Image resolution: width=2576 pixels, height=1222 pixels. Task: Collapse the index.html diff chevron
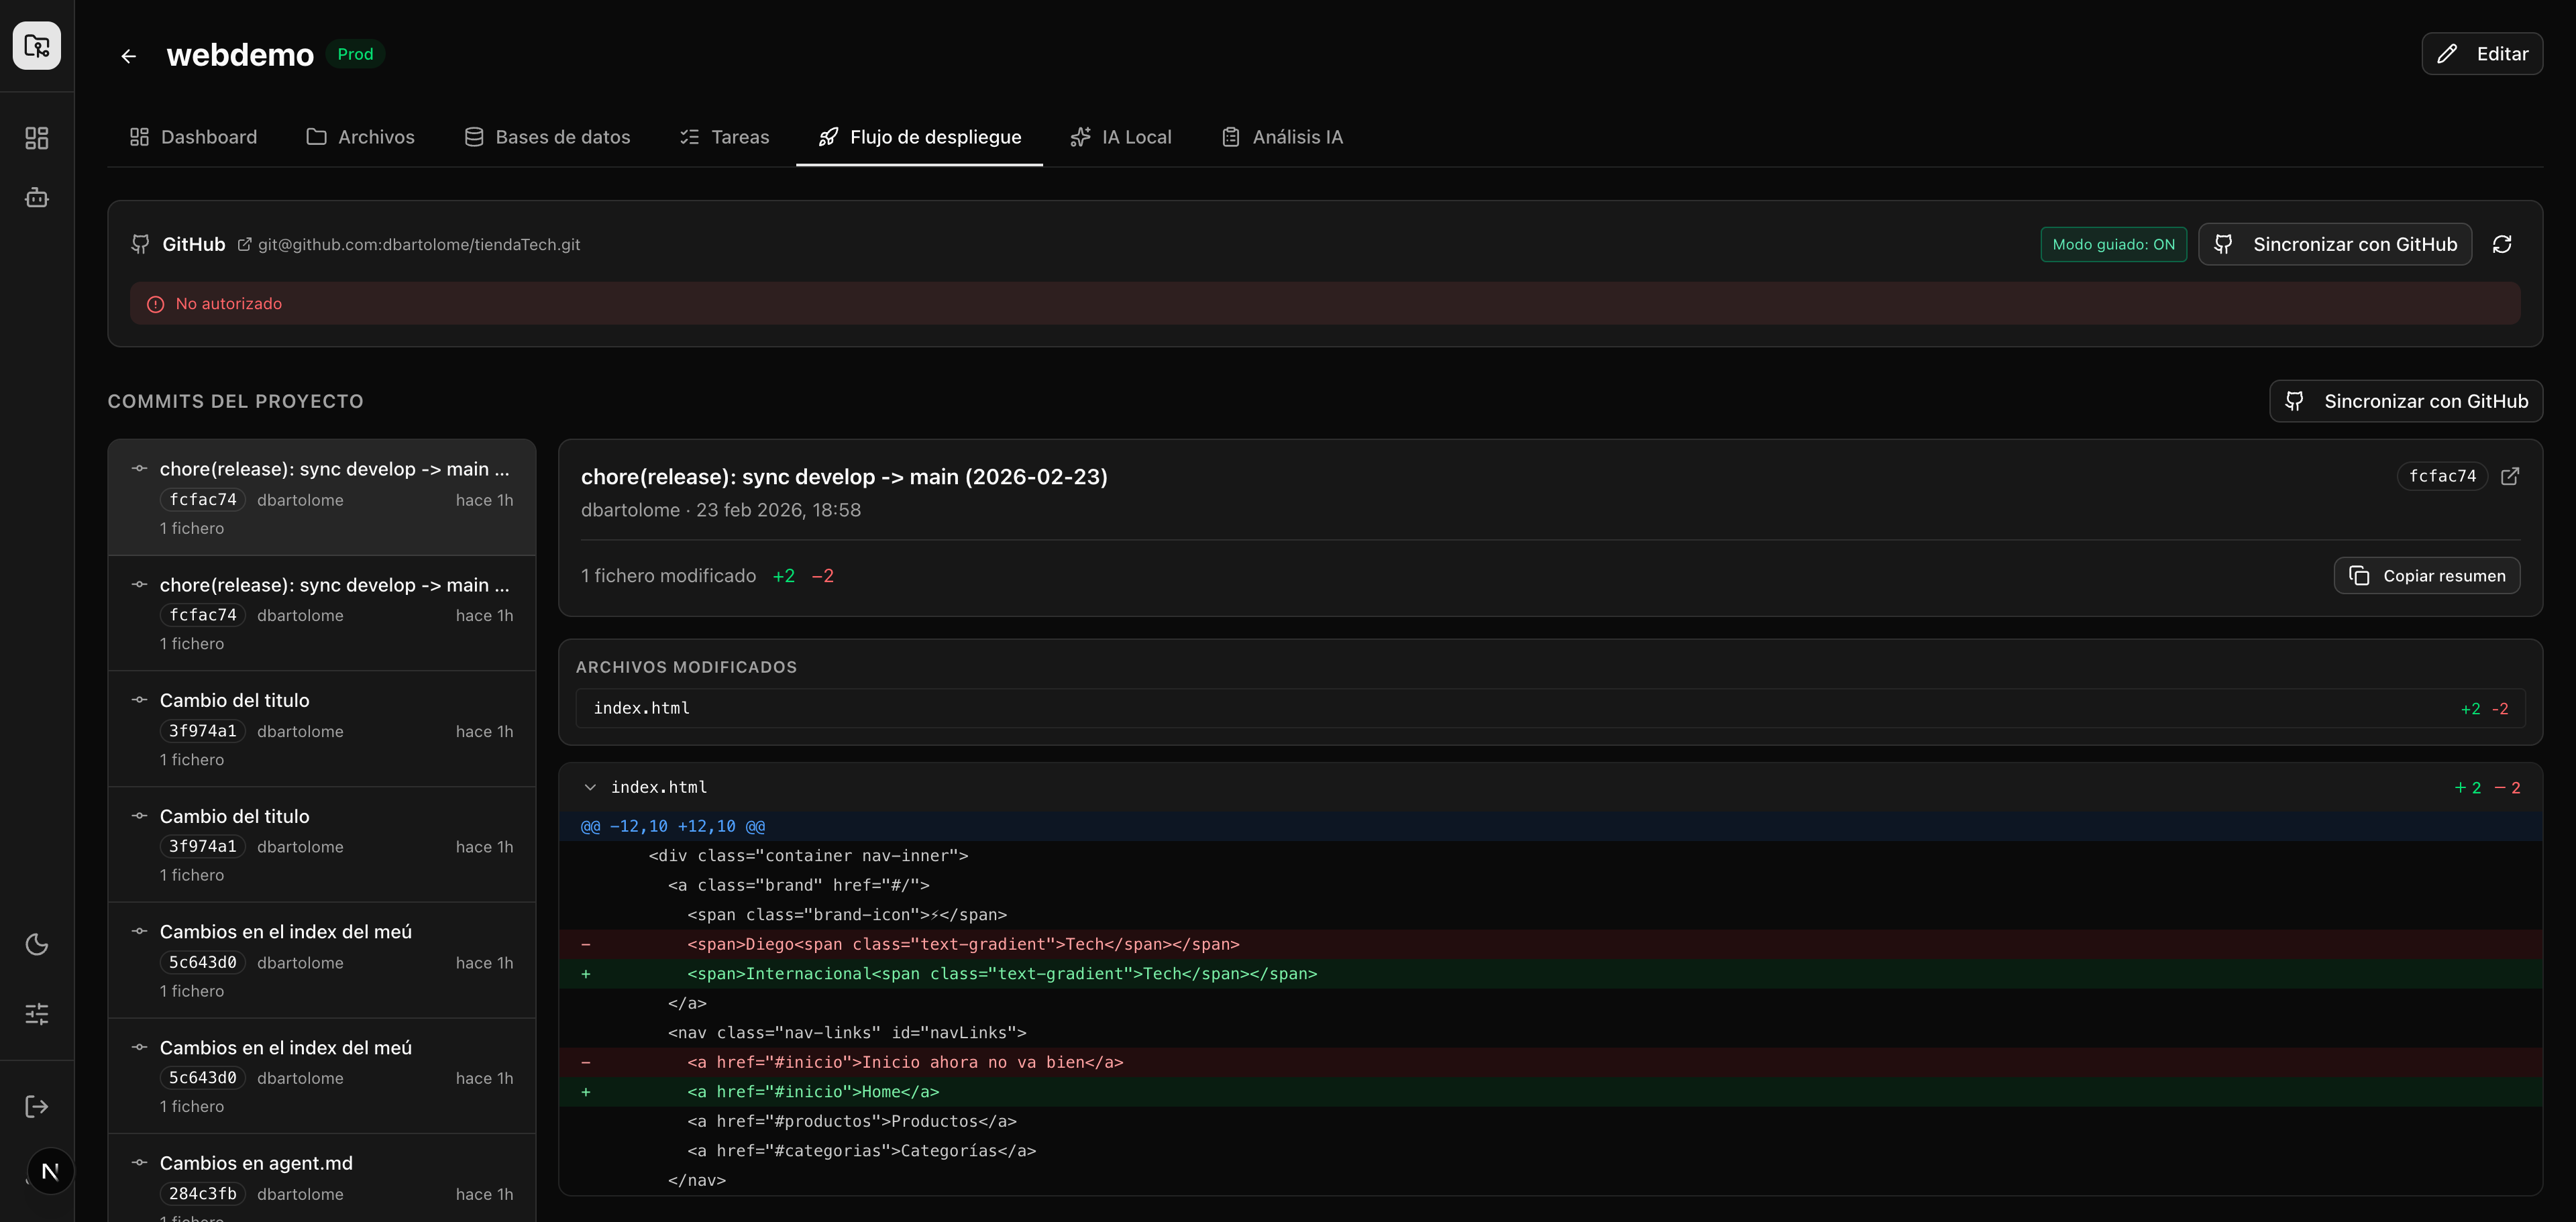pyautogui.click(x=590, y=788)
